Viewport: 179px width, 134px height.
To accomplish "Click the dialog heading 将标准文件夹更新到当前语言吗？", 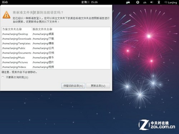I will 38,13.
